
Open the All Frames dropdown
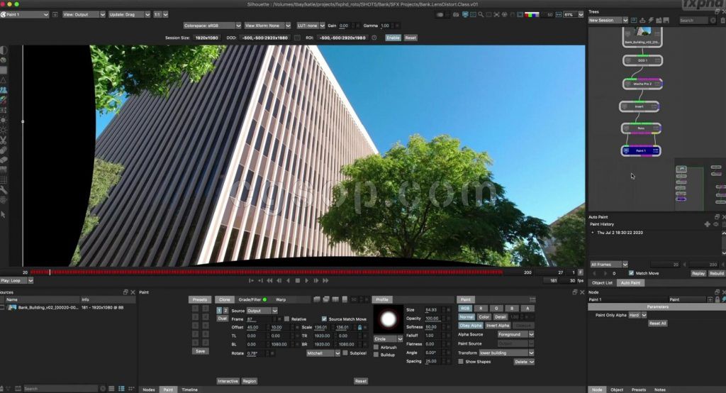pyautogui.click(x=608, y=264)
